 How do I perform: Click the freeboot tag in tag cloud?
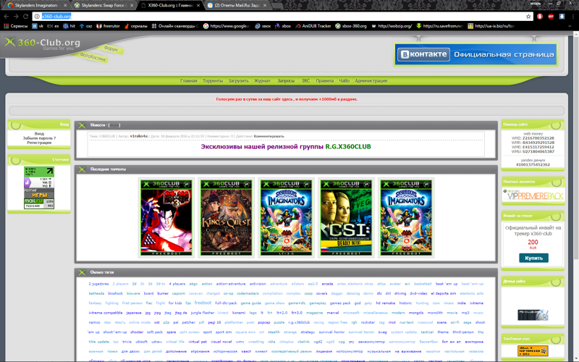203,303
